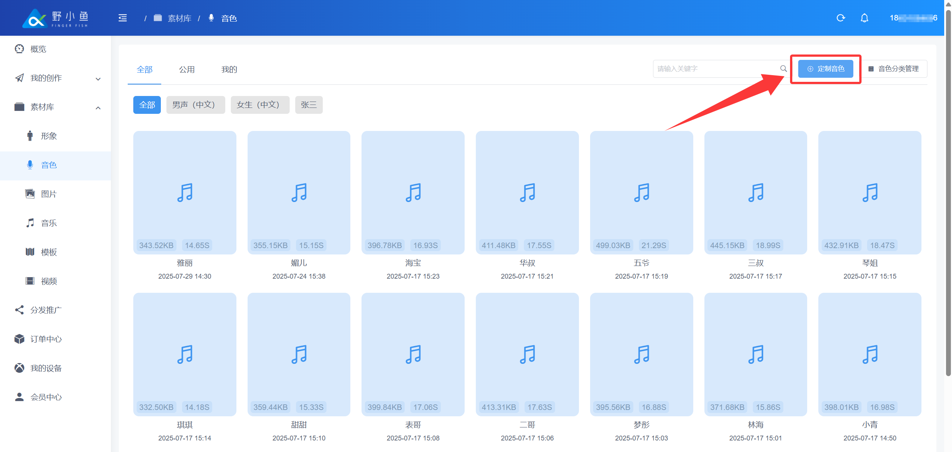Filter by 女生（中文）category
This screenshot has height=452, width=952.
[260, 105]
